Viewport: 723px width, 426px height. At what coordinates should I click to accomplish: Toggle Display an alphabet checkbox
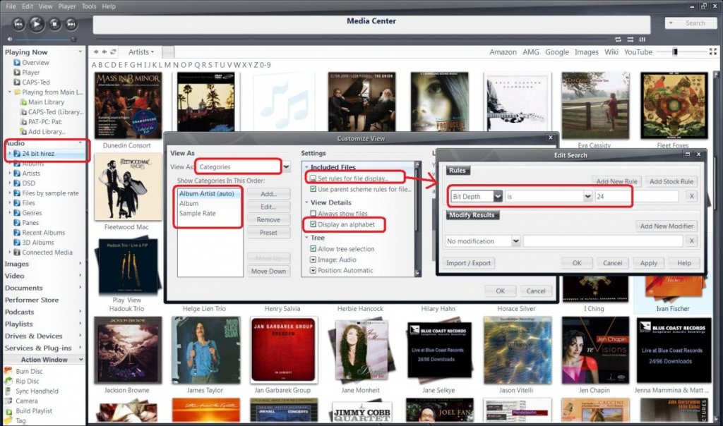313,224
